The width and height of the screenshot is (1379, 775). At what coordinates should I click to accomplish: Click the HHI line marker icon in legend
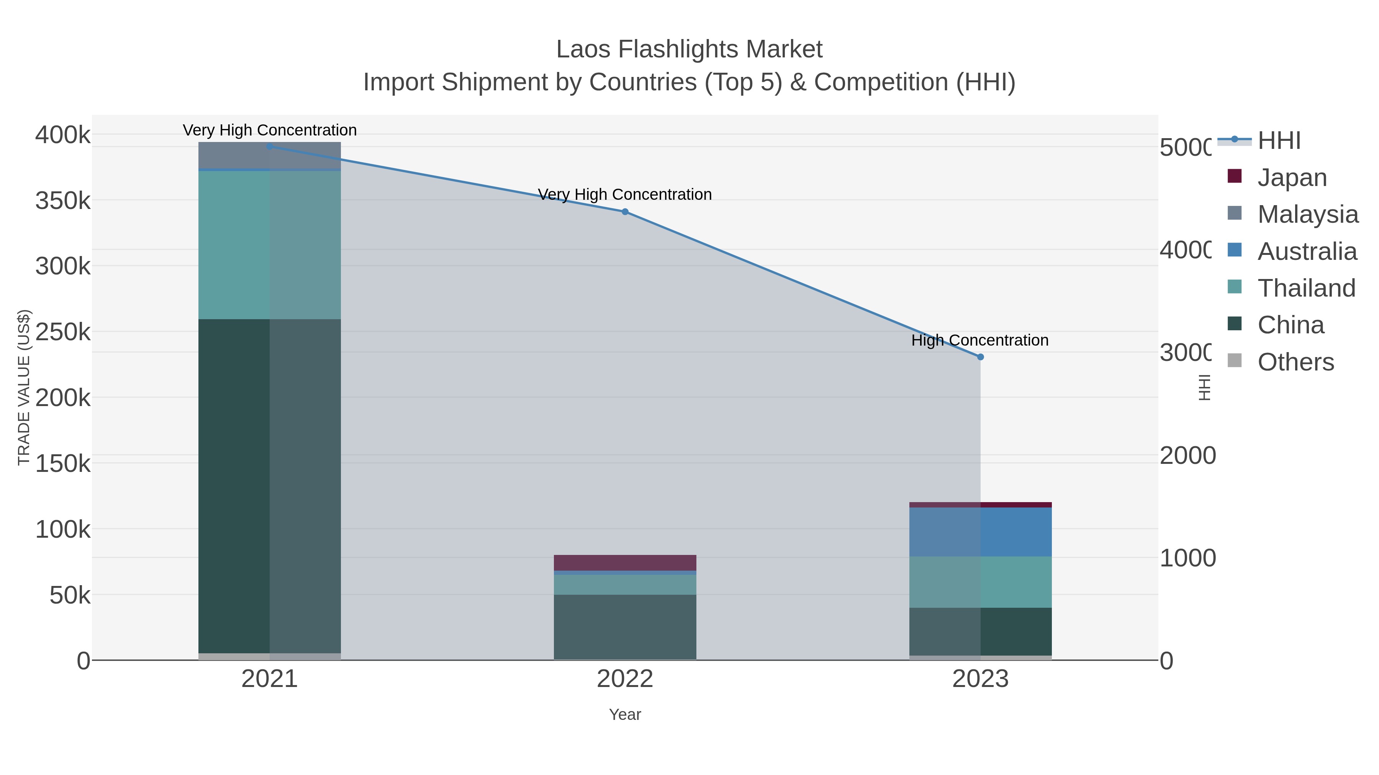[1235, 140]
